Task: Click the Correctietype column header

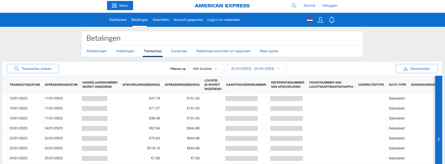Action: [x=371, y=85]
